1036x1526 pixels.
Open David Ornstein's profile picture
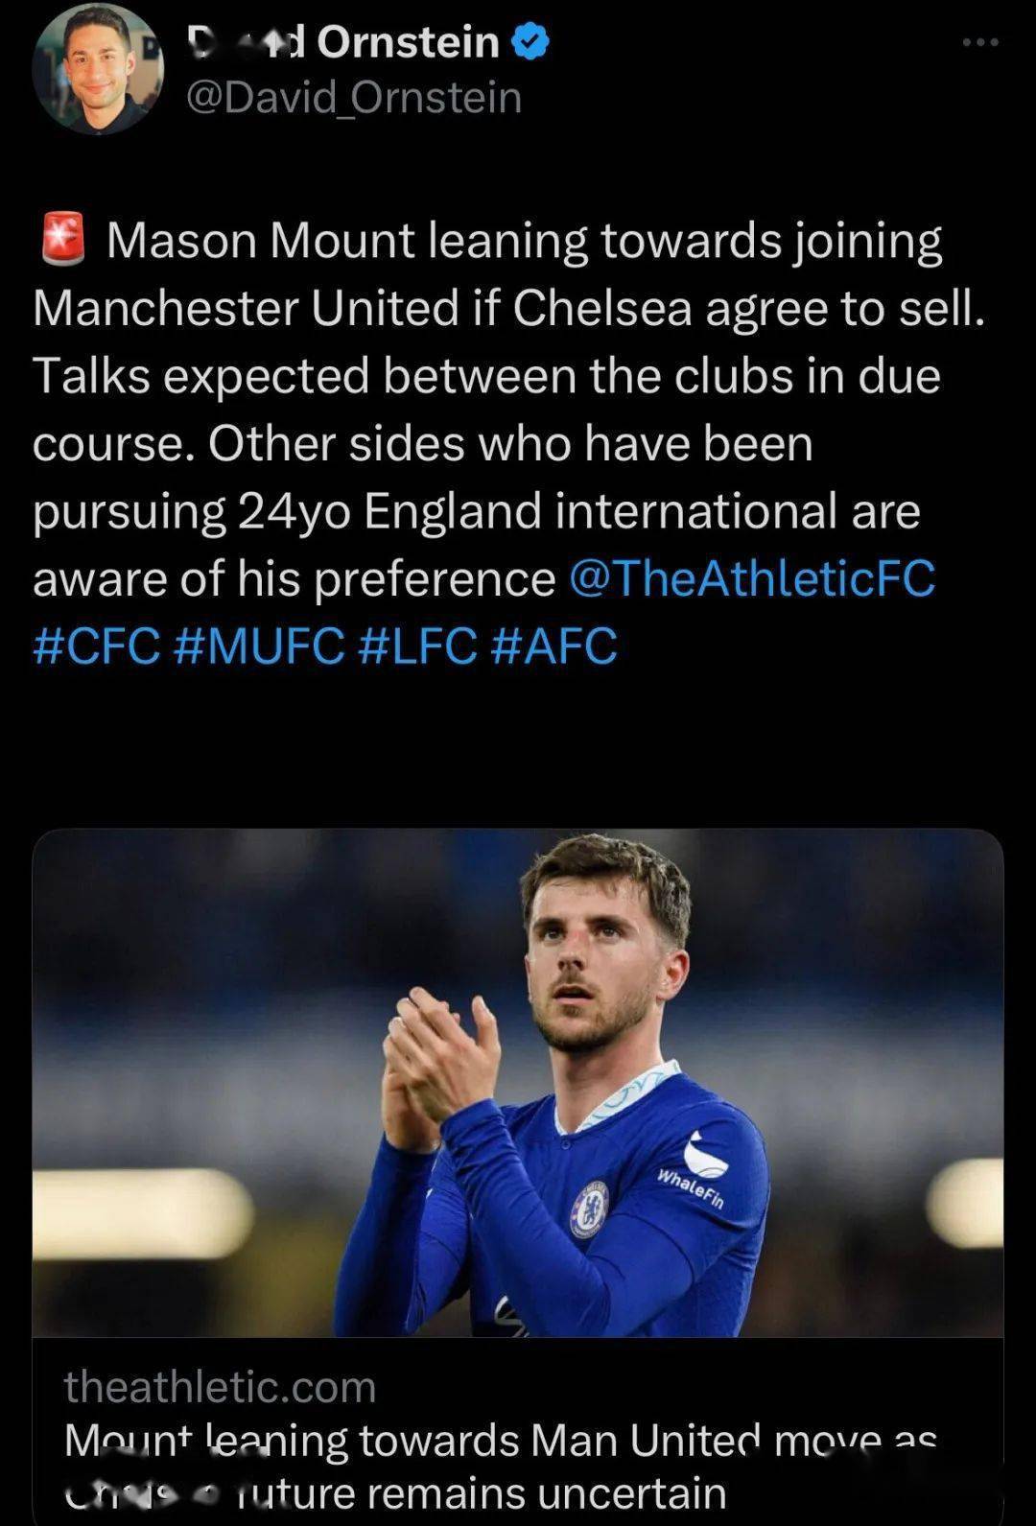pos(96,69)
